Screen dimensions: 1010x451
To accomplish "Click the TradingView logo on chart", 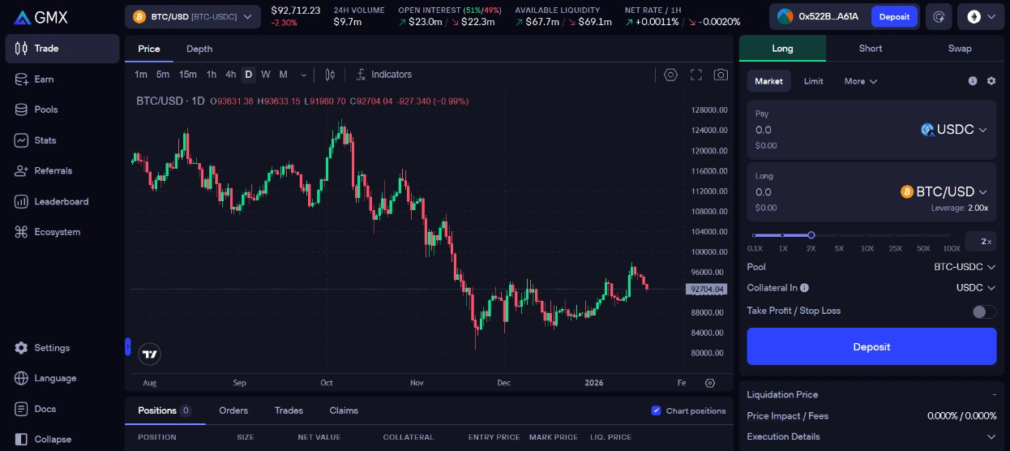I will (x=149, y=354).
